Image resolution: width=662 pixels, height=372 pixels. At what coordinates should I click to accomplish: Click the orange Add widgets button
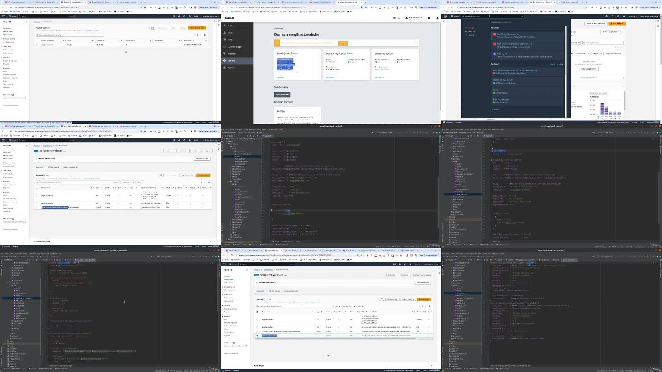point(616,24)
